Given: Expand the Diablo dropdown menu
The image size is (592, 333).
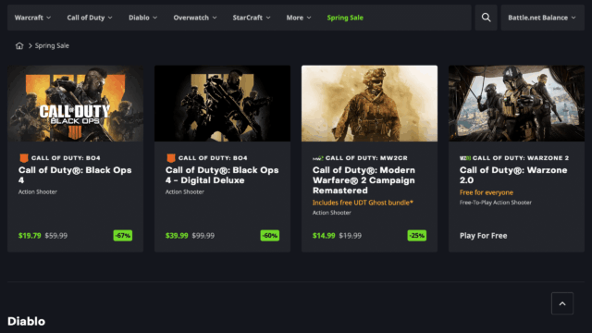Looking at the screenshot, I should 142,18.
